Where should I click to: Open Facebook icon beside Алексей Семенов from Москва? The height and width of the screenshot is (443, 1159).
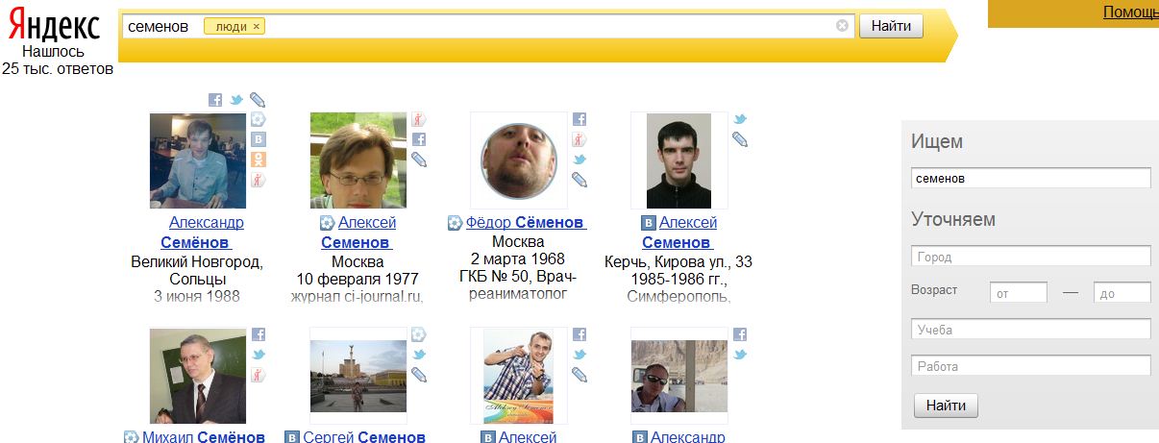pos(419,139)
